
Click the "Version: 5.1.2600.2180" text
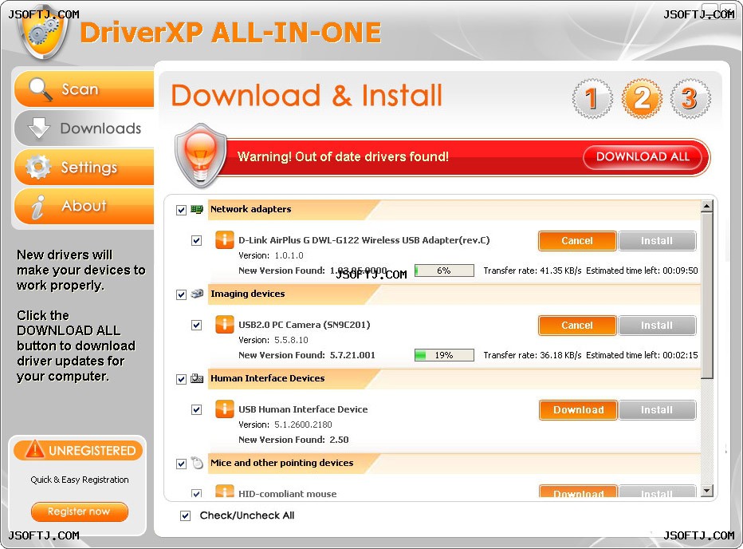tap(285, 425)
